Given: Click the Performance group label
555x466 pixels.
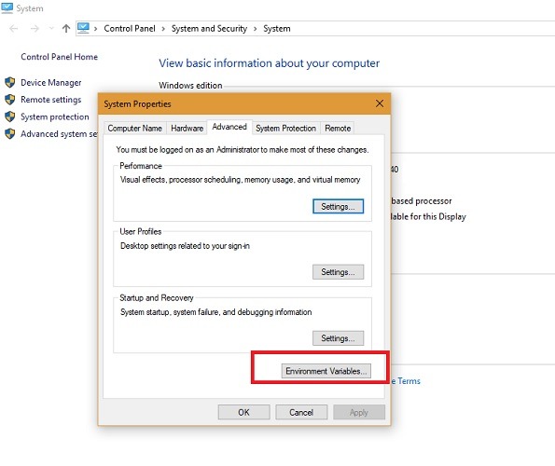Looking at the screenshot, I should click(141, 166).
